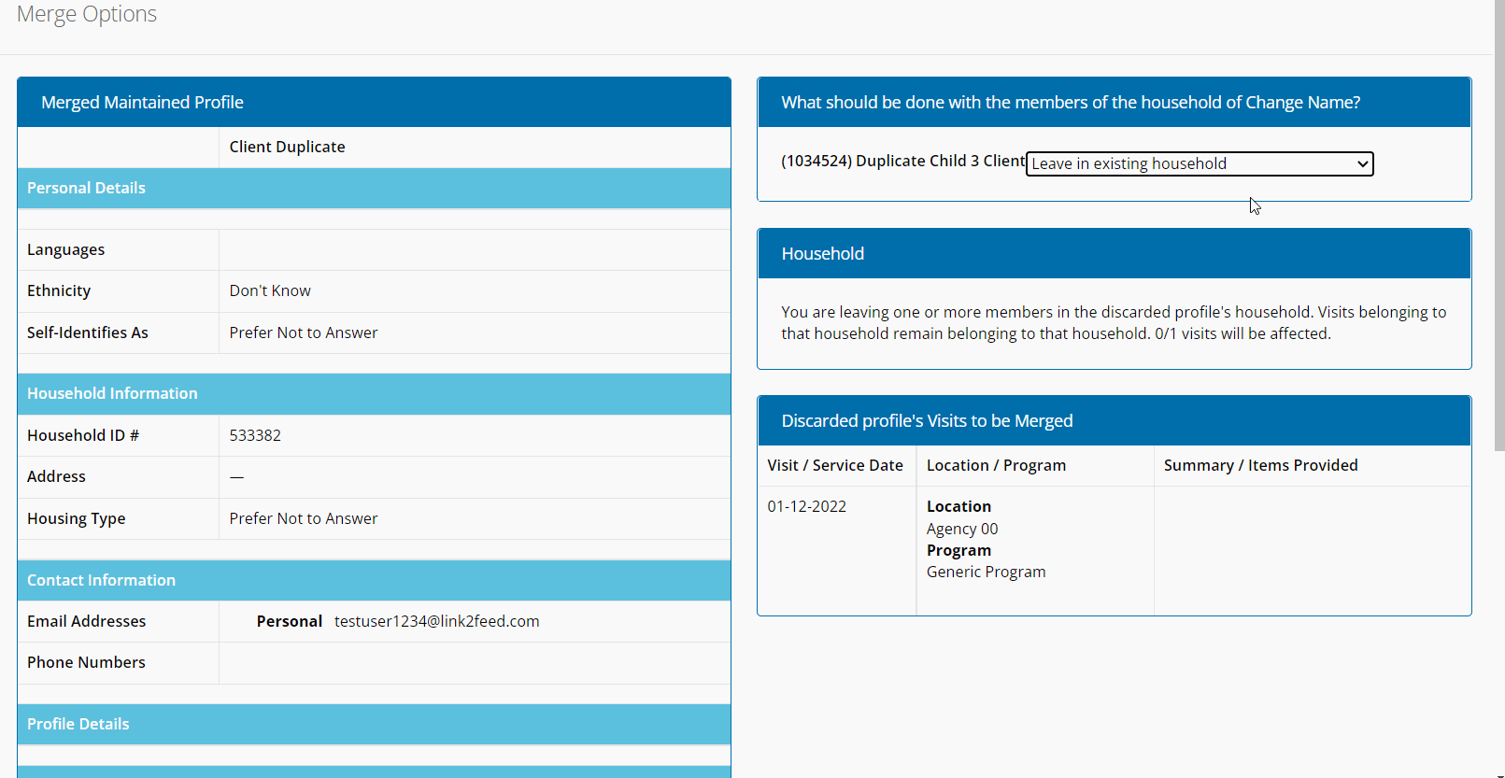This screenshot has height=778, width=1505.
Task: Click the Client Duplicate profile name
Action: 287,147
